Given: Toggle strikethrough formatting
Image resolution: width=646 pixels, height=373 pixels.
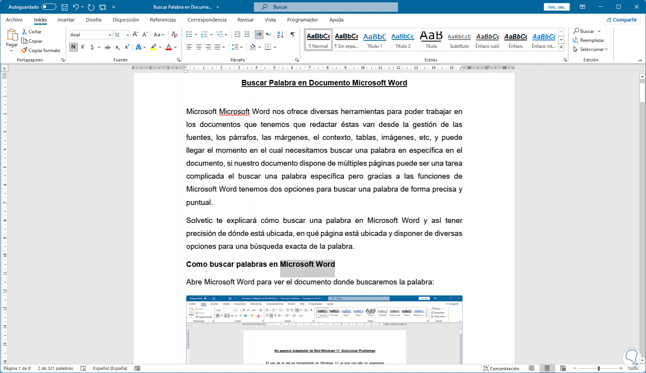Looking at the screenshot, I should click(x=108, y=47).
